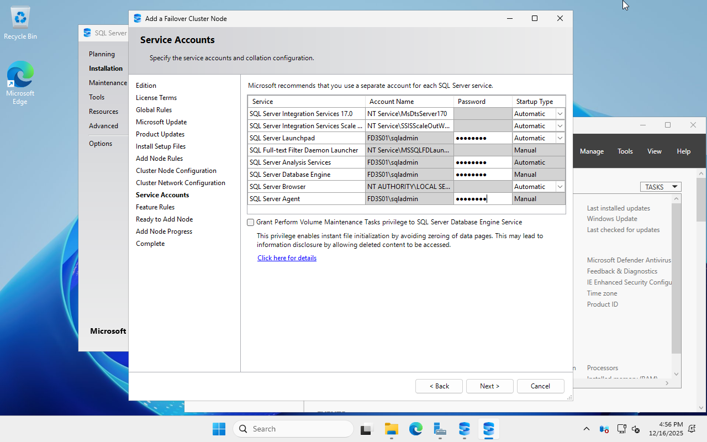Open the Manage menu in Server Manager
The width and height of the screenshot is (707, 442).
click(x=592, y=151)
